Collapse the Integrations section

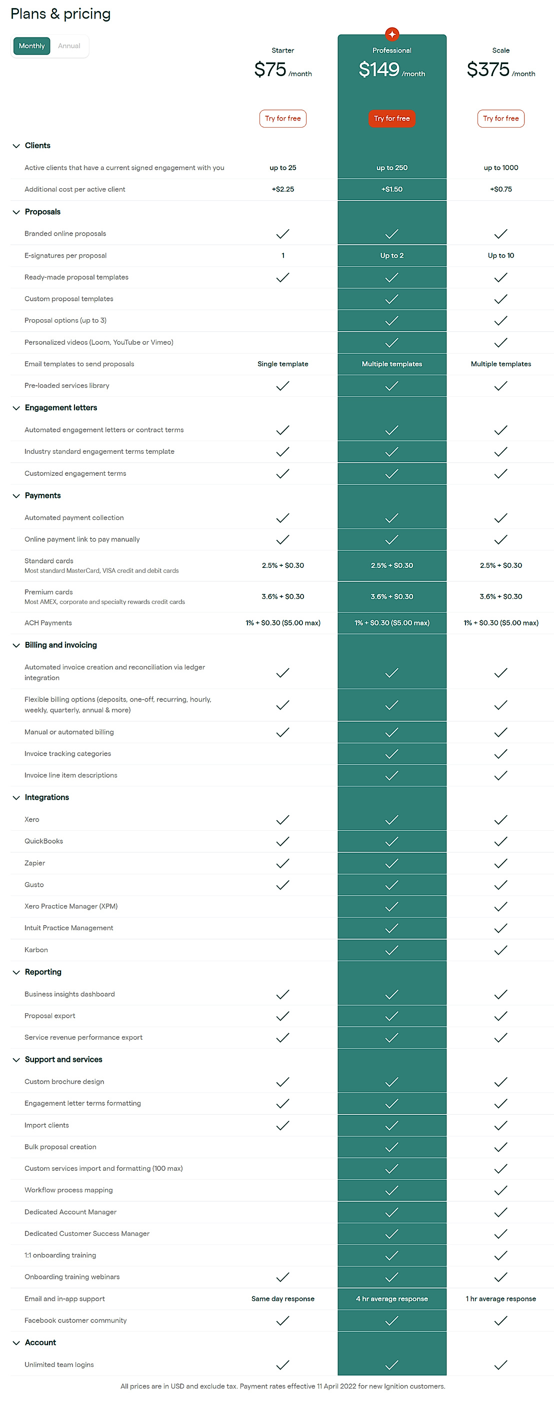click(16, 798)
